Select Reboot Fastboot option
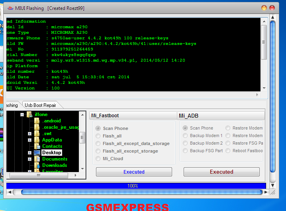 pos(228,151)
